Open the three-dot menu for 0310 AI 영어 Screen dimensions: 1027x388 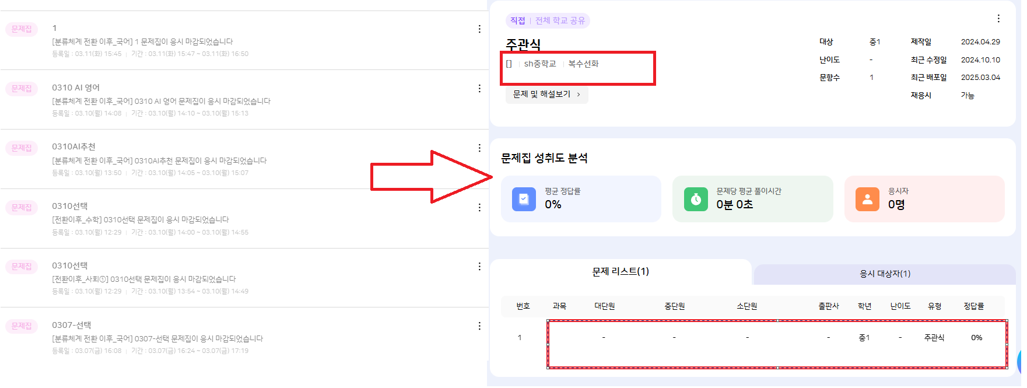[x=479, y=89]
